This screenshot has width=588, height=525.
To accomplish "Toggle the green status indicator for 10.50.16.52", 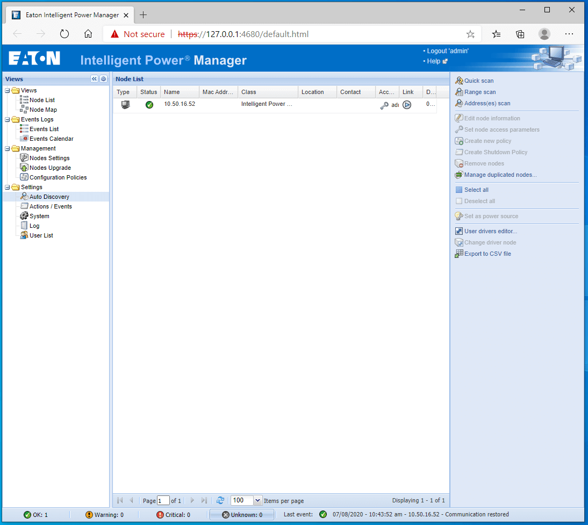I will [x=149, y=104].
